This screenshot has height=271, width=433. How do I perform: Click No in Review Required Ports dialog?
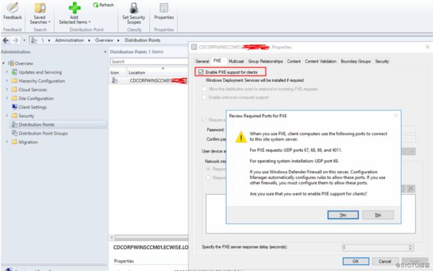(378, 215)
